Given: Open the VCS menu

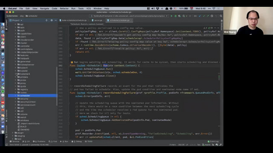Looking at the screenshot, I should tap(89, 8).
